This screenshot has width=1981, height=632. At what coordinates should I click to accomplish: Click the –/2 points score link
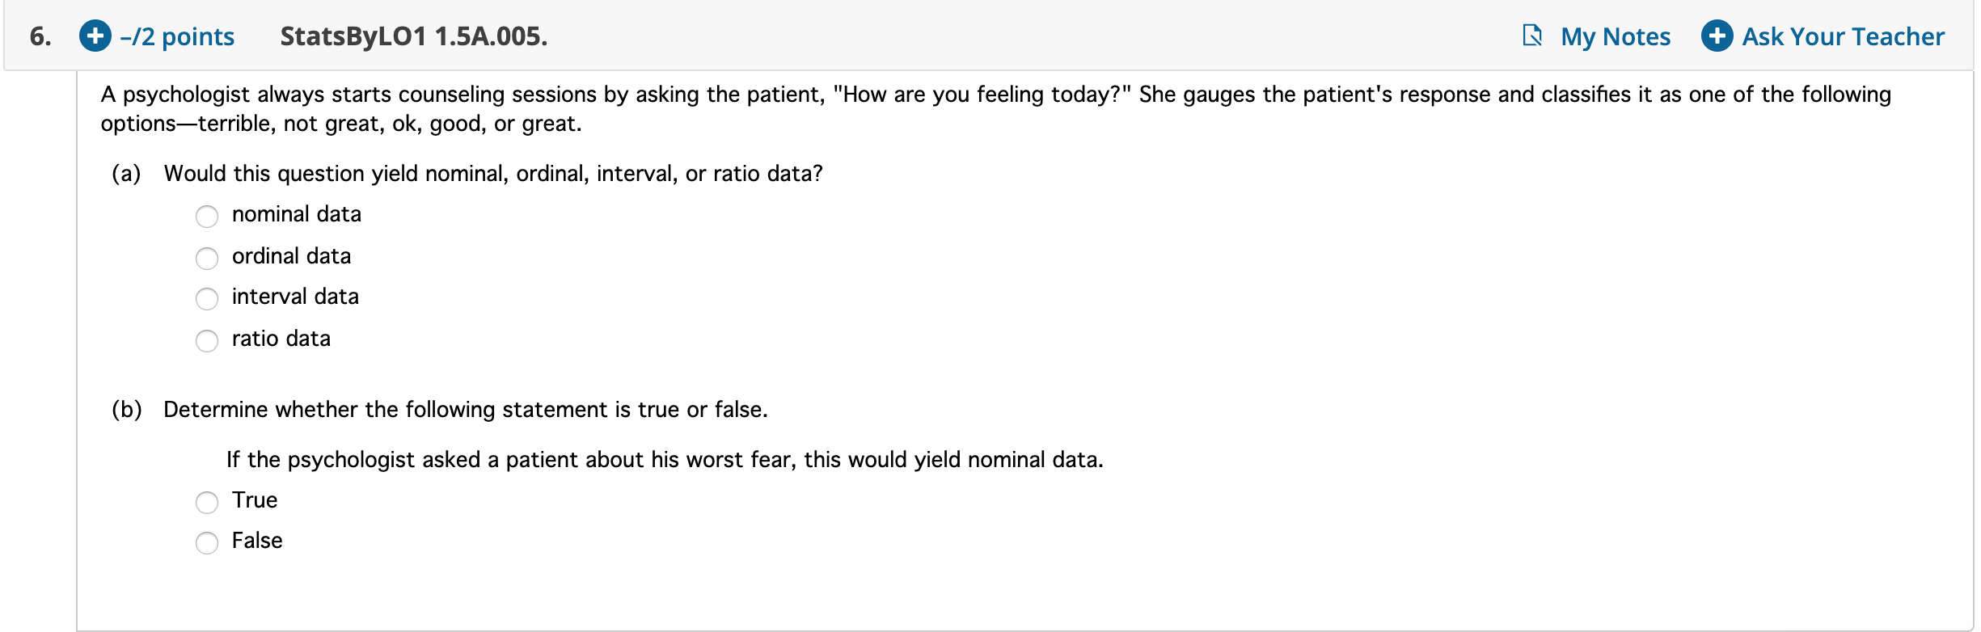(x=176, y=36)
